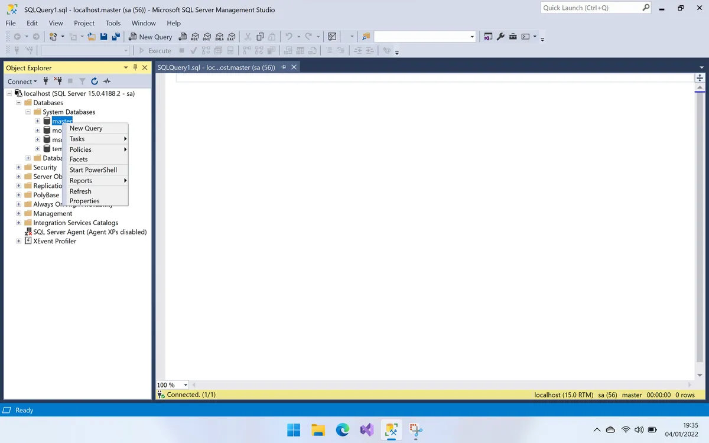The width and height of the screenshot is (709, 443).
Task: Click the DAX Query icon
Action: 232,37
